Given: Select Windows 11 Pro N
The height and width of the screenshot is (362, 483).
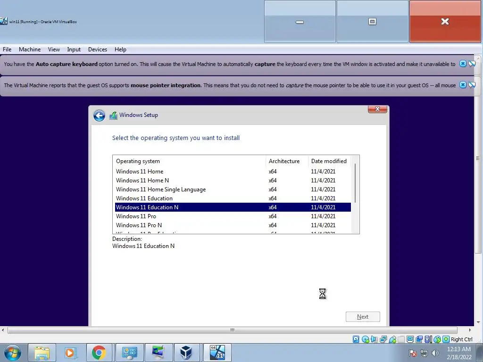Looking at the screenshot, I should coord(233,225).
